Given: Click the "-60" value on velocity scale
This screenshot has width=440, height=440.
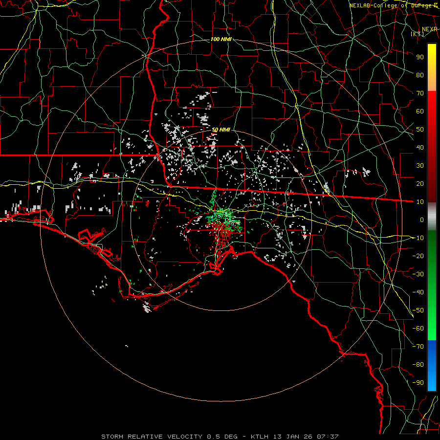Looking at the screenshot, I should 418,329.
